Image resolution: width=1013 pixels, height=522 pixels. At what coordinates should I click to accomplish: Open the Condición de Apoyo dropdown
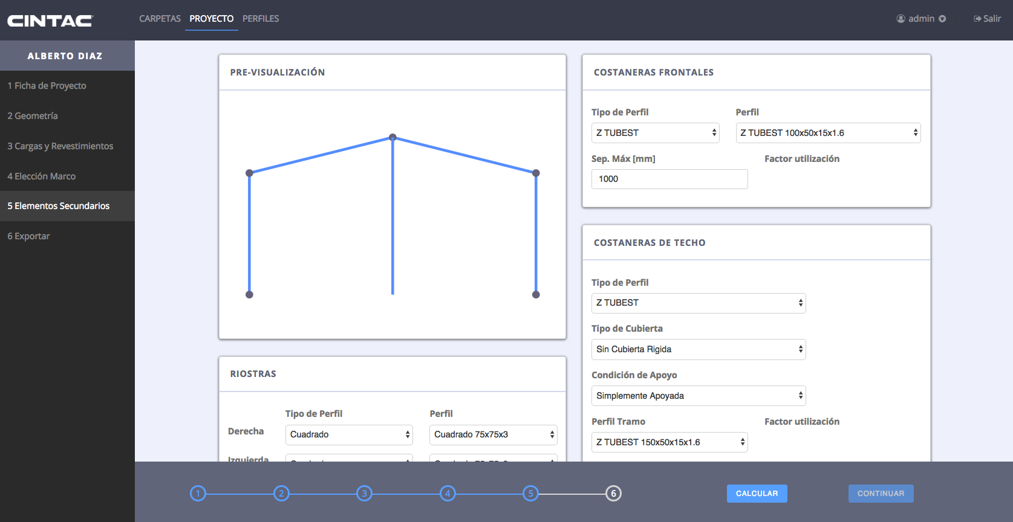click(699, 396)
